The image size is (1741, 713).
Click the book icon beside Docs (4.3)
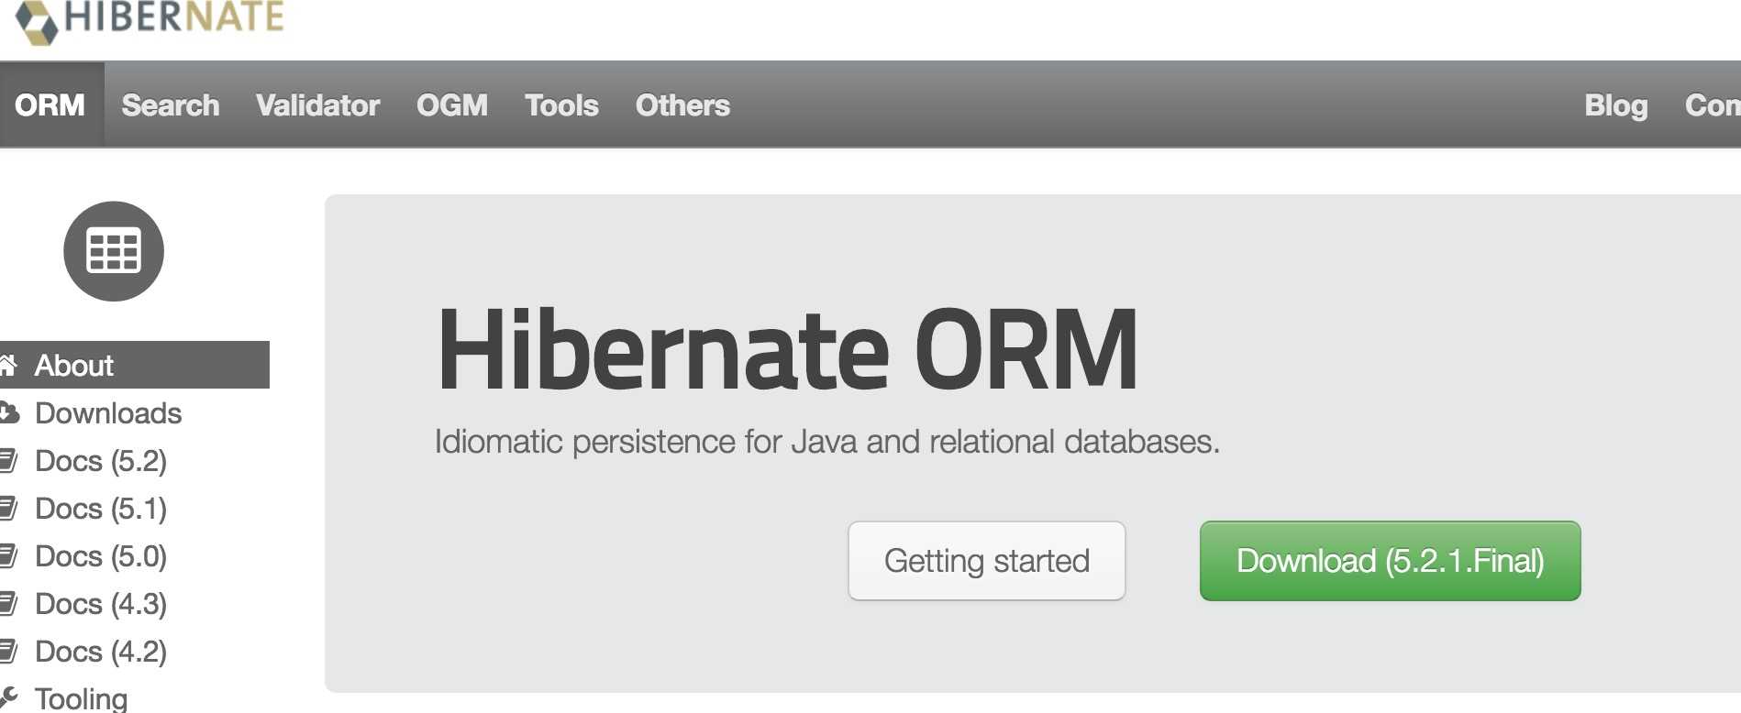tap(8, 603)
